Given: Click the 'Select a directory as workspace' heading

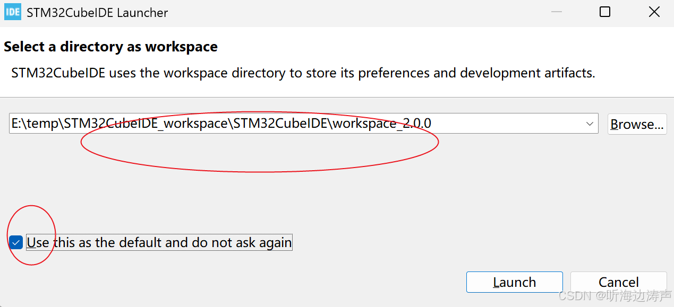Looking at the screenshot, I should [110, 47].
